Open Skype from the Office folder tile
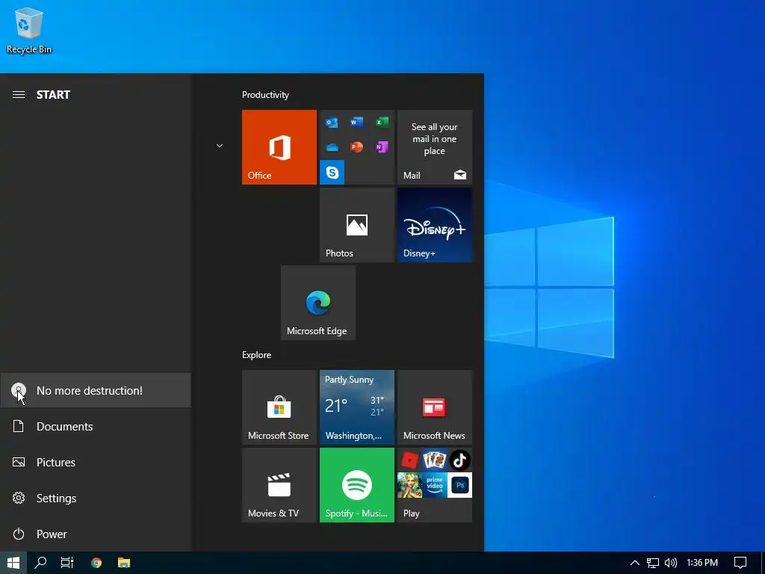The height and width of the screenshot is (574, 765). click(x=332, y=172)
